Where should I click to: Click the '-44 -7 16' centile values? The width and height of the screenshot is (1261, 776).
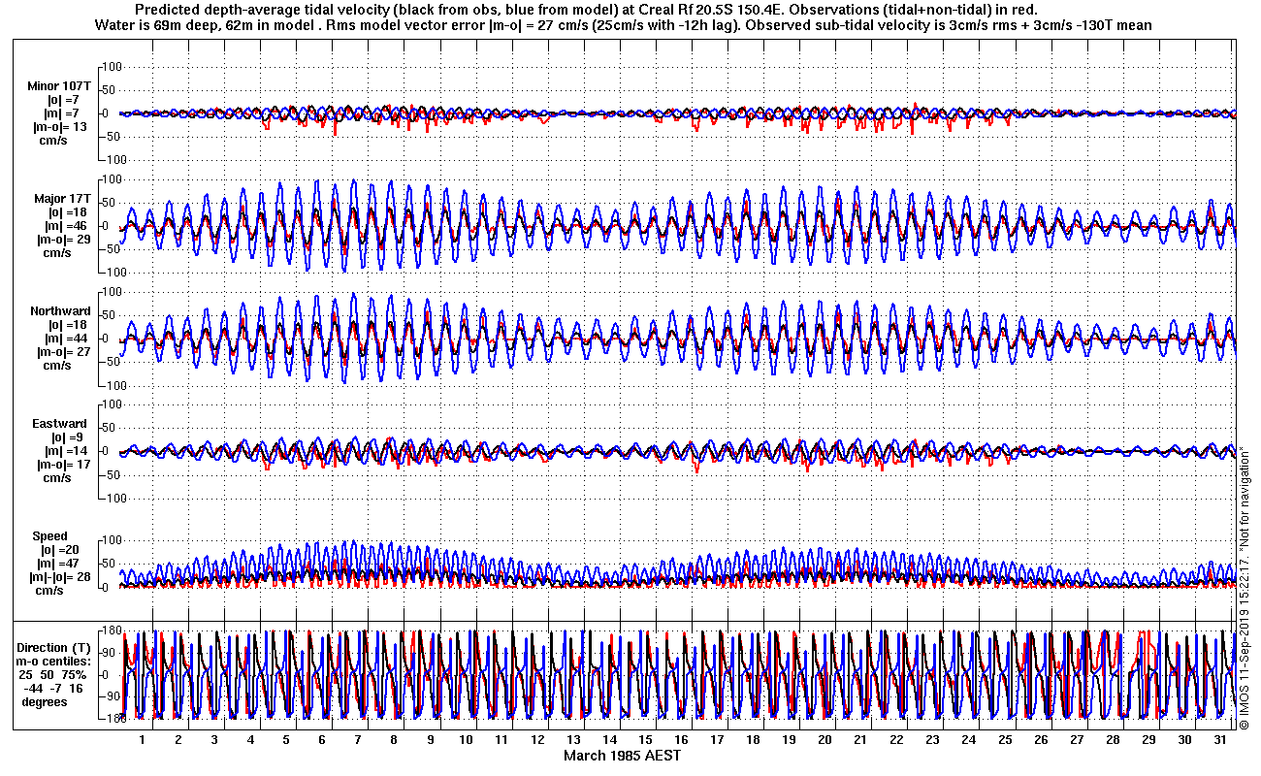coord(55,688)
